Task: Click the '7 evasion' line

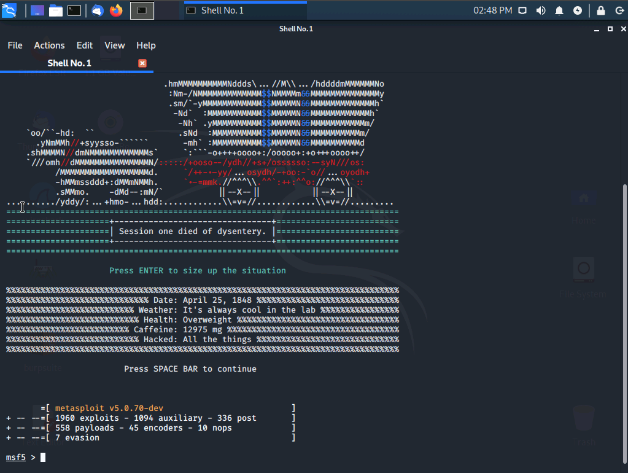Action: pyautogui.click(x=77, y=438)
